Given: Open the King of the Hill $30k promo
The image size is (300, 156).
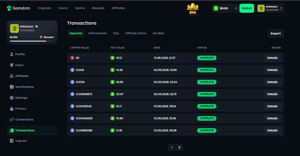Looking at the screenshot, I should point(193,9).
